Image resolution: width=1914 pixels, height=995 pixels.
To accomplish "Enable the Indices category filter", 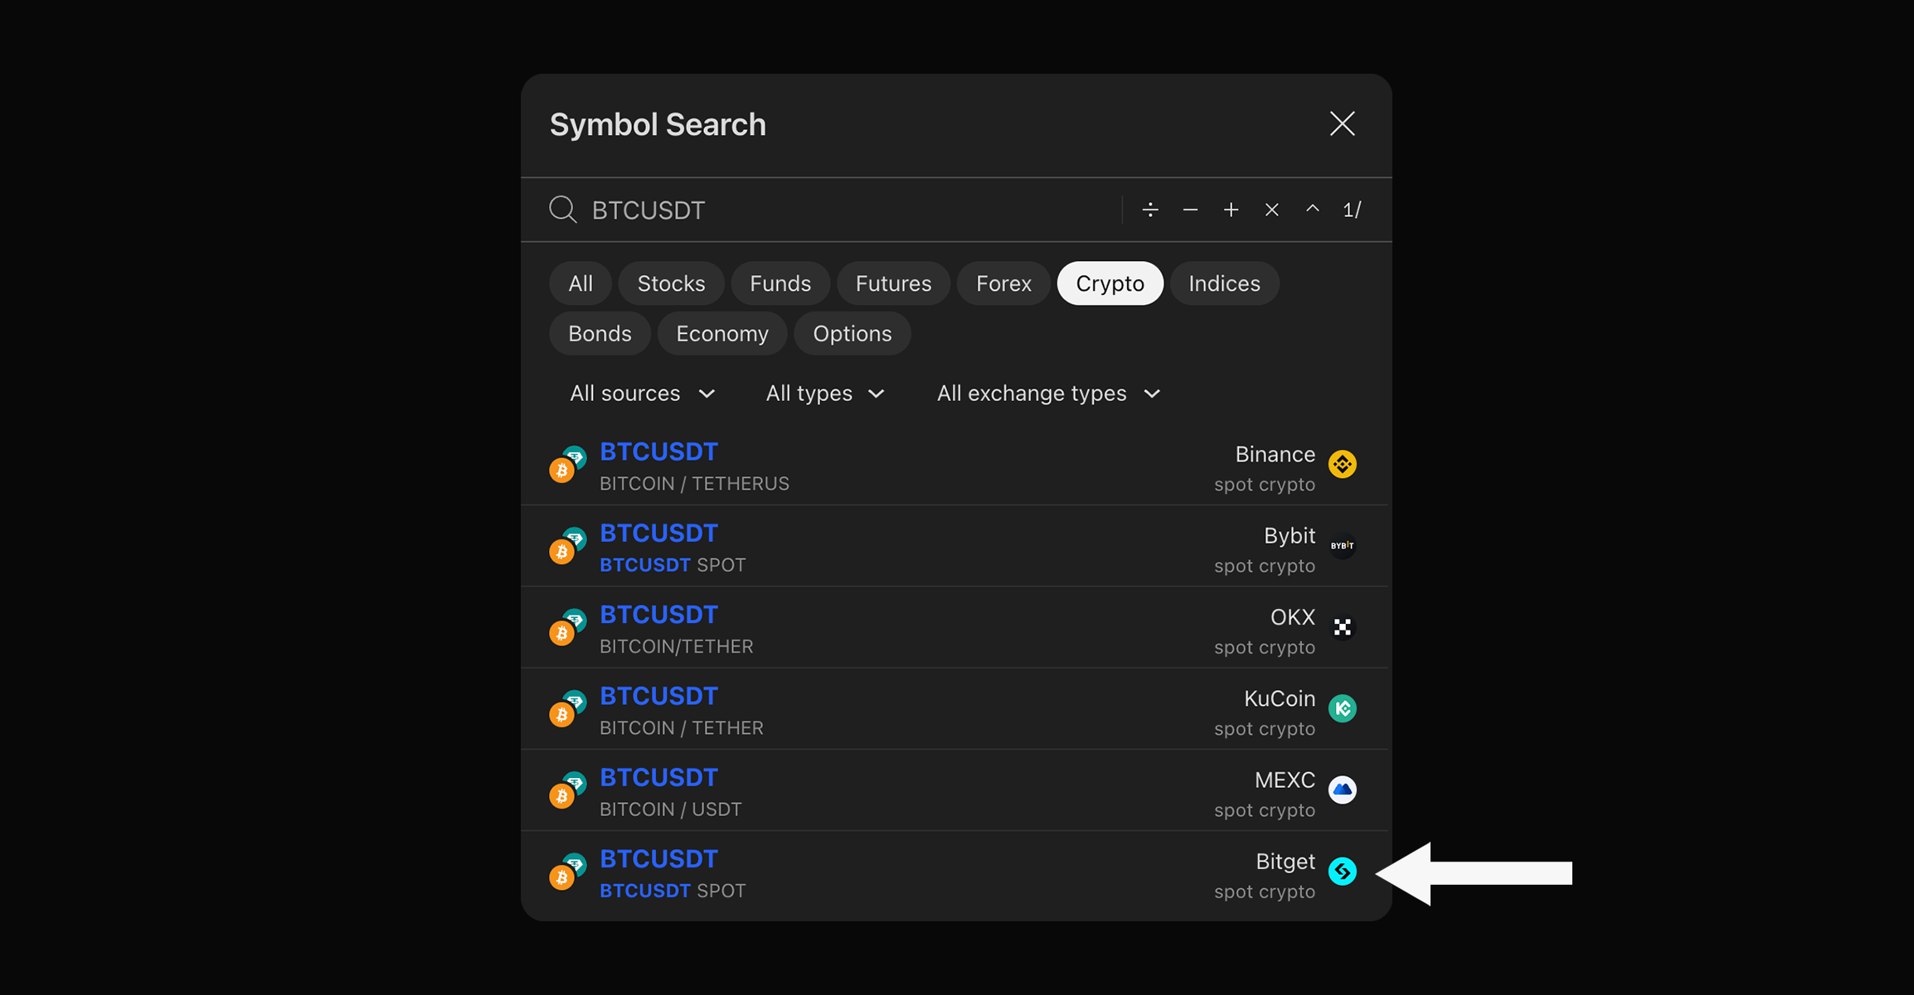I will coord(1224,283).
